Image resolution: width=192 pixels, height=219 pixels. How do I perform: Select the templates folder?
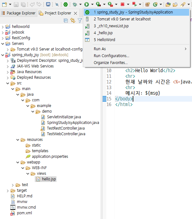[40, 151]
